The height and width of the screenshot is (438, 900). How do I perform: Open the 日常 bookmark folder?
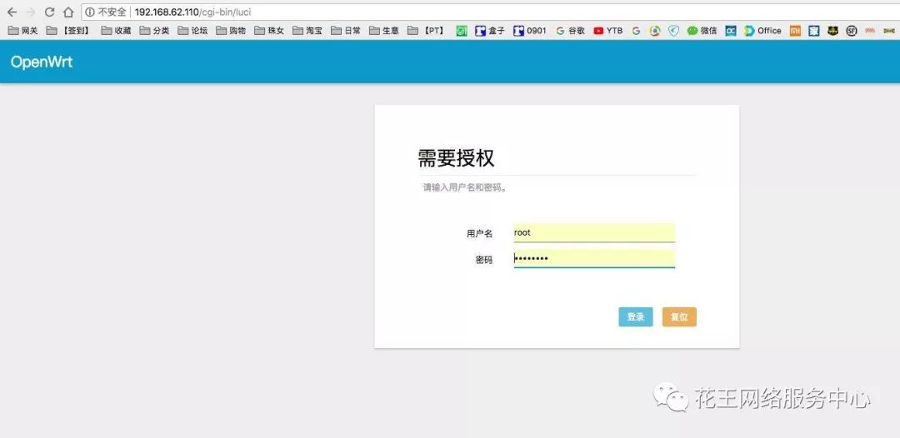[346, 31]
